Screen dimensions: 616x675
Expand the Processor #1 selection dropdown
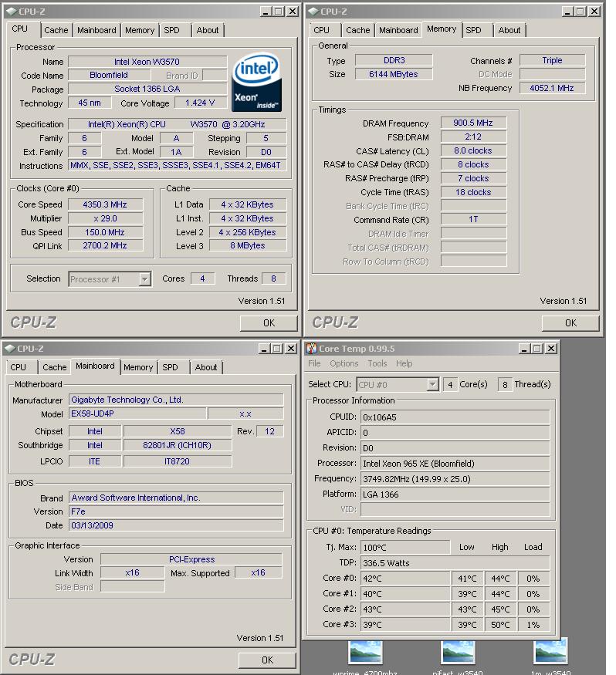point(144,279)
